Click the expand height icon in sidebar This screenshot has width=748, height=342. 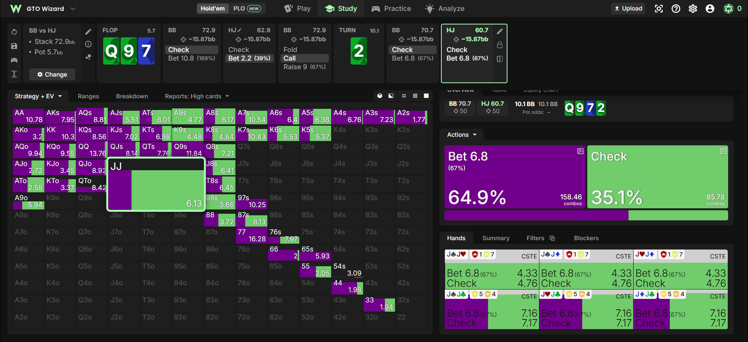14,74
